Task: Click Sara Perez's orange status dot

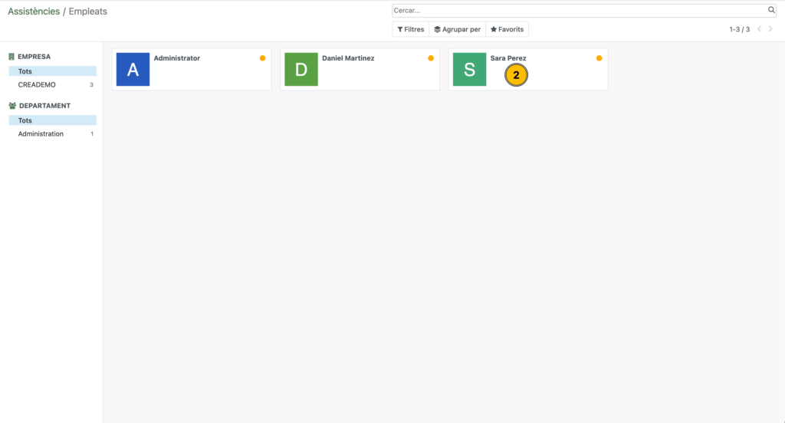Action: [599, 58]
